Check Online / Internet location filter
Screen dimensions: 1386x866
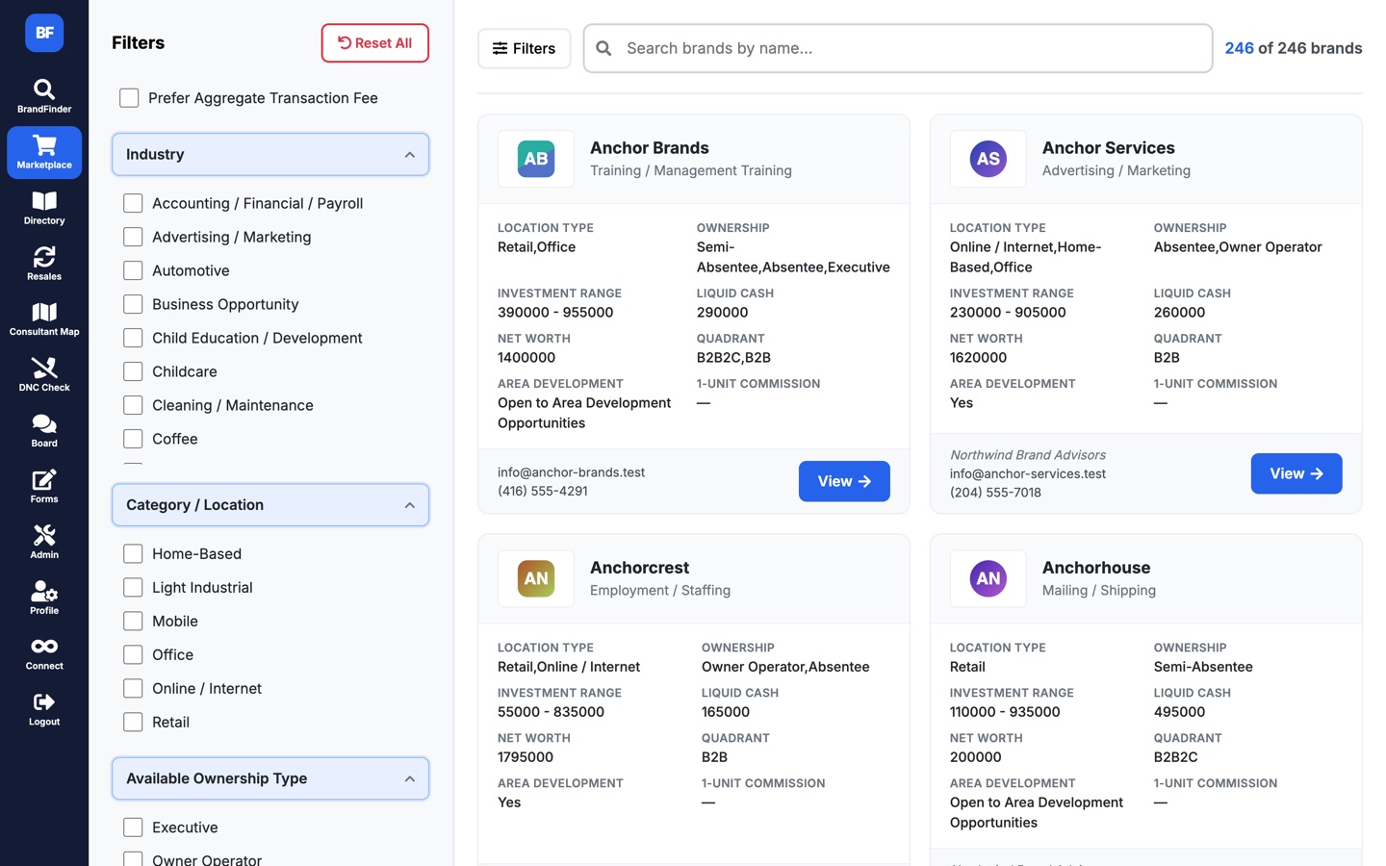point(133,688)
